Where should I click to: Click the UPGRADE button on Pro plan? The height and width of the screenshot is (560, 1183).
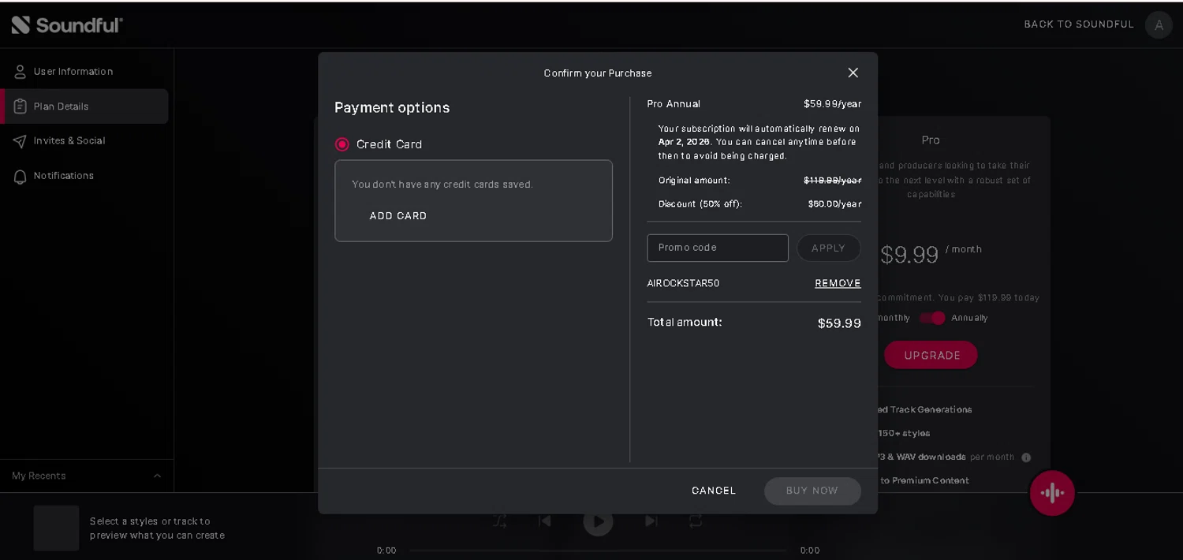click(932, 355)
